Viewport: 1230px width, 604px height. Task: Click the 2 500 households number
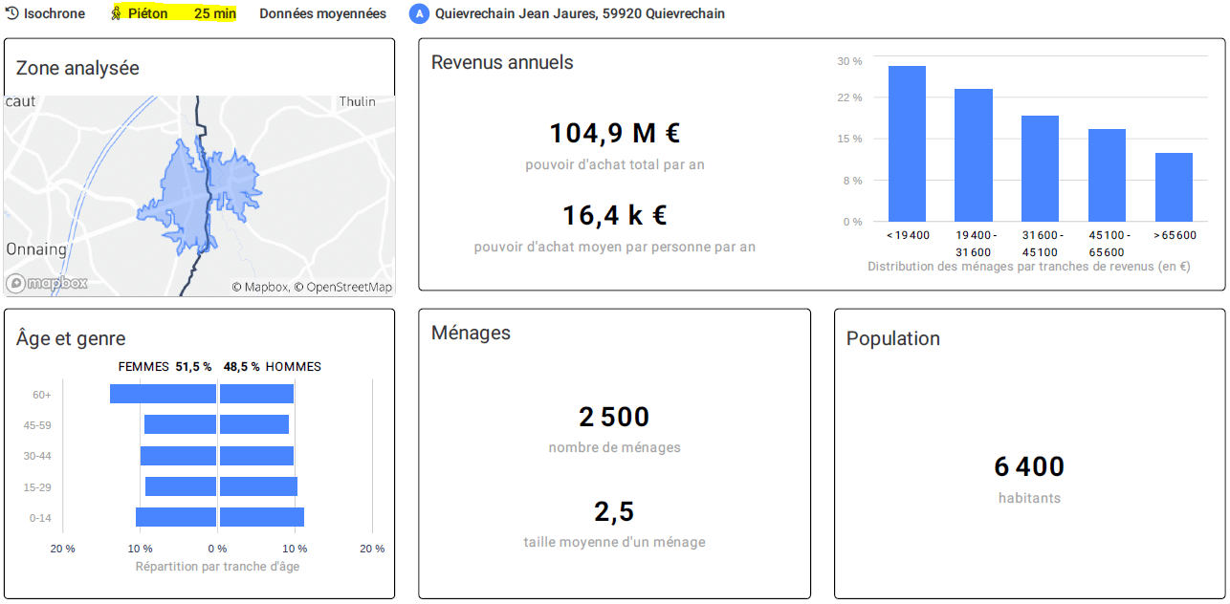(614, 418)
